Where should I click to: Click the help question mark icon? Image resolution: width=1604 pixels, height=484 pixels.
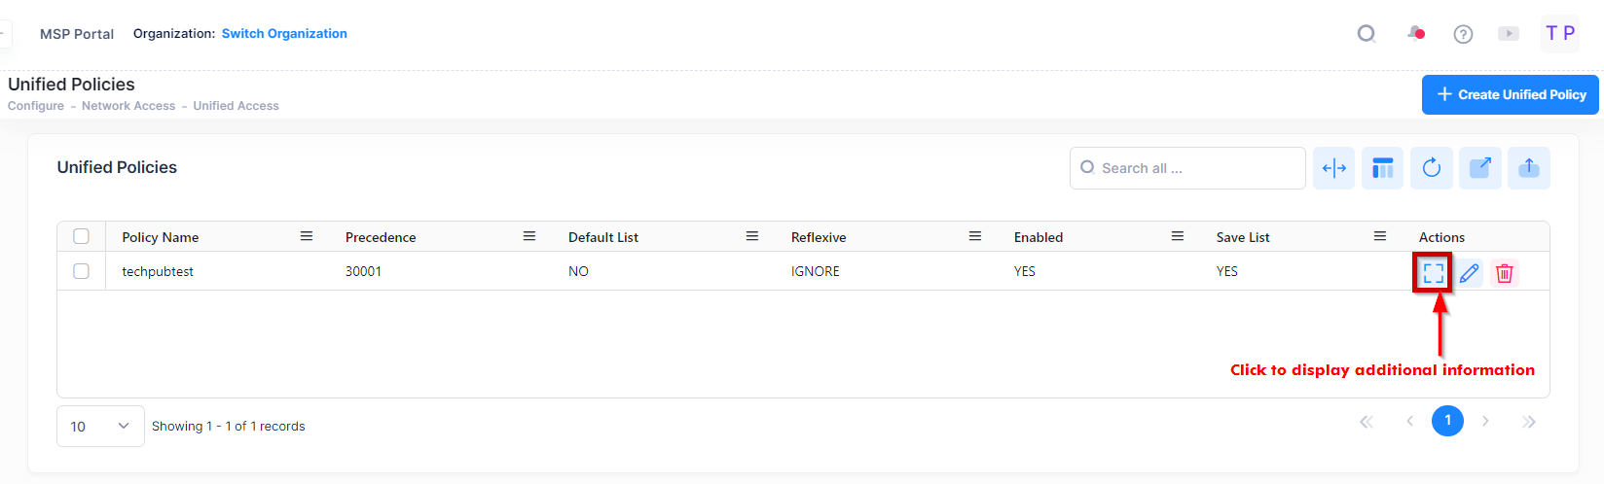point(1462,34)
